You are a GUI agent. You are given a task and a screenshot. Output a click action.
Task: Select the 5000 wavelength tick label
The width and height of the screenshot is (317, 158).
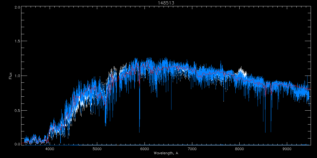click(97, 149)
